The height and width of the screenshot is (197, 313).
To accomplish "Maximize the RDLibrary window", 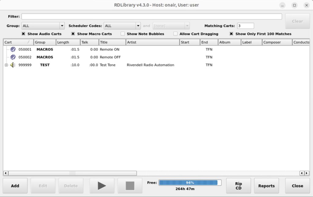I will tap(294, 5).
